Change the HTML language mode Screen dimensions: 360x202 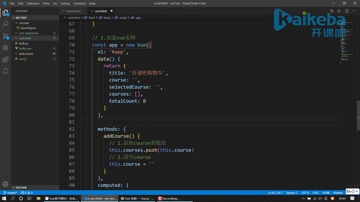[326, 192]
